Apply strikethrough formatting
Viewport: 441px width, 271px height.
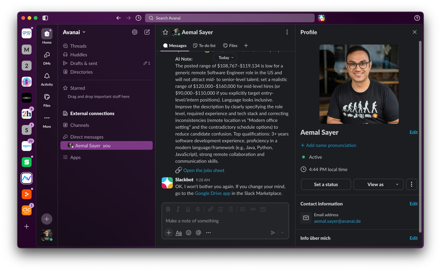point(198,209)
